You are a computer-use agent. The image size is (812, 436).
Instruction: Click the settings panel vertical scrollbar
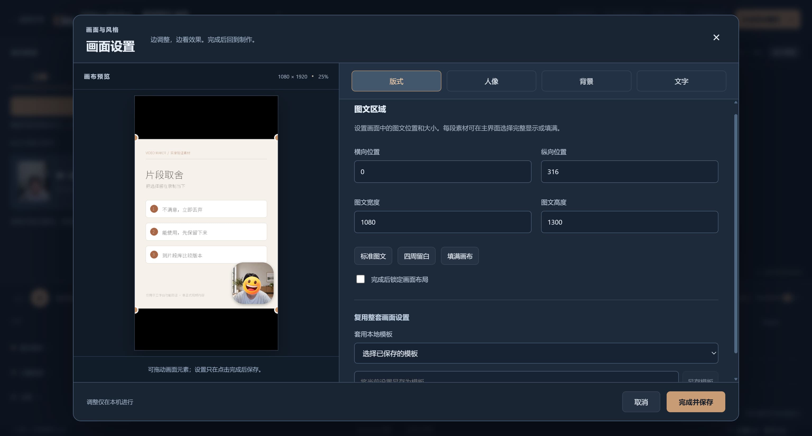(736, 233)
